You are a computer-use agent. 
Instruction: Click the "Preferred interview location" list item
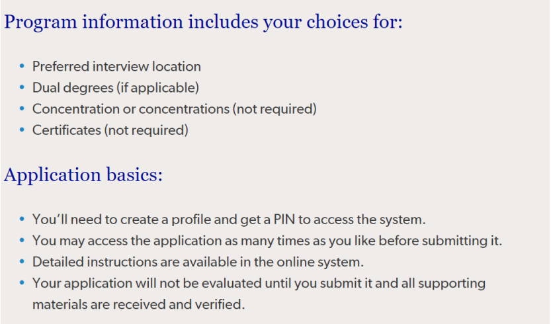tap(116, 67)
